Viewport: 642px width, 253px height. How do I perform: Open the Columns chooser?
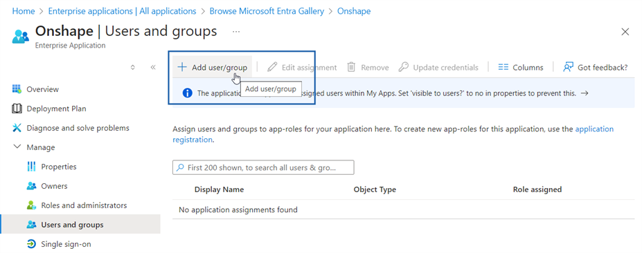coord(521,68)
